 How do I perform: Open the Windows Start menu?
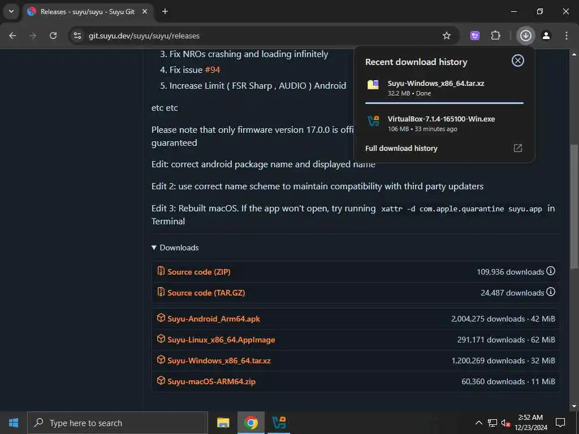14,423
